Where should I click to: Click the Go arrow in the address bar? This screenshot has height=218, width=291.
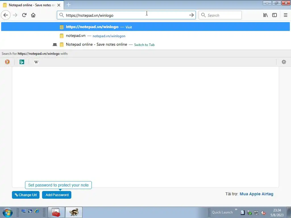tap(191, 15)
